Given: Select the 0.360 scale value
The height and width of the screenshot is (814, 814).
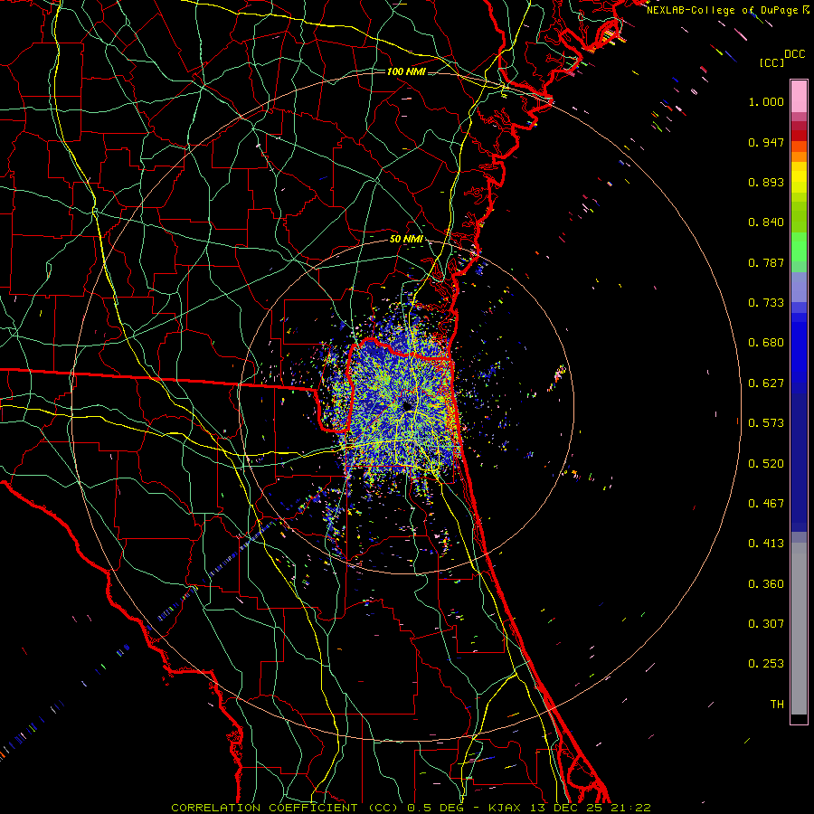Looking at the screenshot, I should 766,584.
